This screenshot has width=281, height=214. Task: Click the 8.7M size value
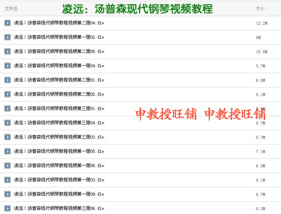[x=260, y=123]
